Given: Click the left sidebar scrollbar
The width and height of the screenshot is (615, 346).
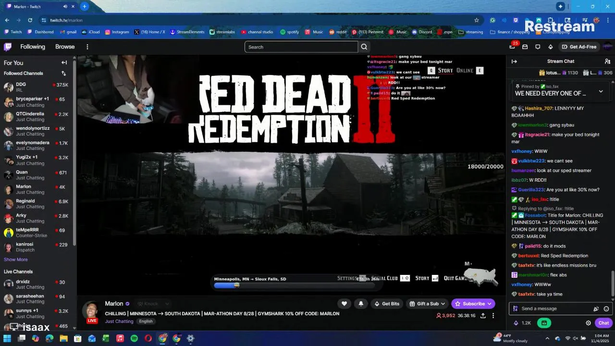Looking at the screenshot, I should tap(74, 154).
